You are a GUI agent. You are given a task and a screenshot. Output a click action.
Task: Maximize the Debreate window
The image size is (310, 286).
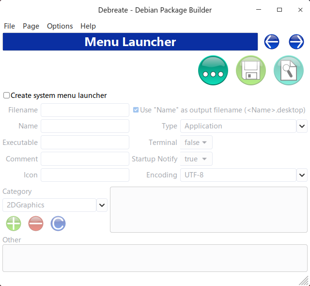click(279, 10)
